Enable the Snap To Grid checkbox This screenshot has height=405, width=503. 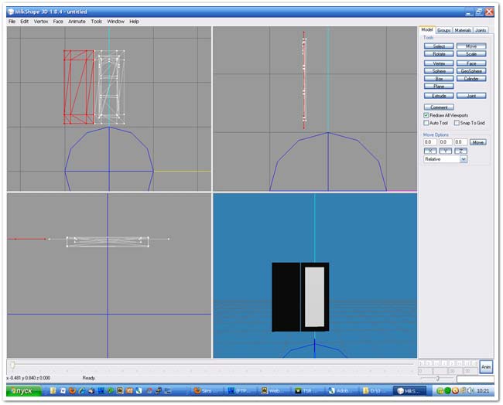pos(457,123)
